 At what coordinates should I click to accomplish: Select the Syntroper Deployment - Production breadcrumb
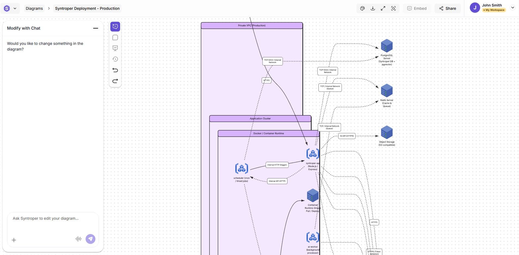(x=87, y=8)
